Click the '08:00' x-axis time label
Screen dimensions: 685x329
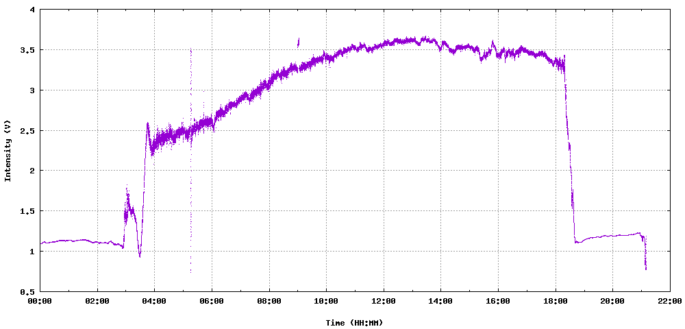269,302
